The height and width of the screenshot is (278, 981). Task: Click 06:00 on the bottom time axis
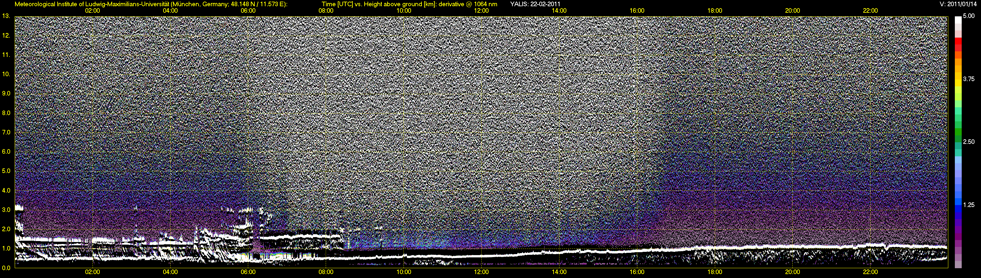[x=248, y=272]
